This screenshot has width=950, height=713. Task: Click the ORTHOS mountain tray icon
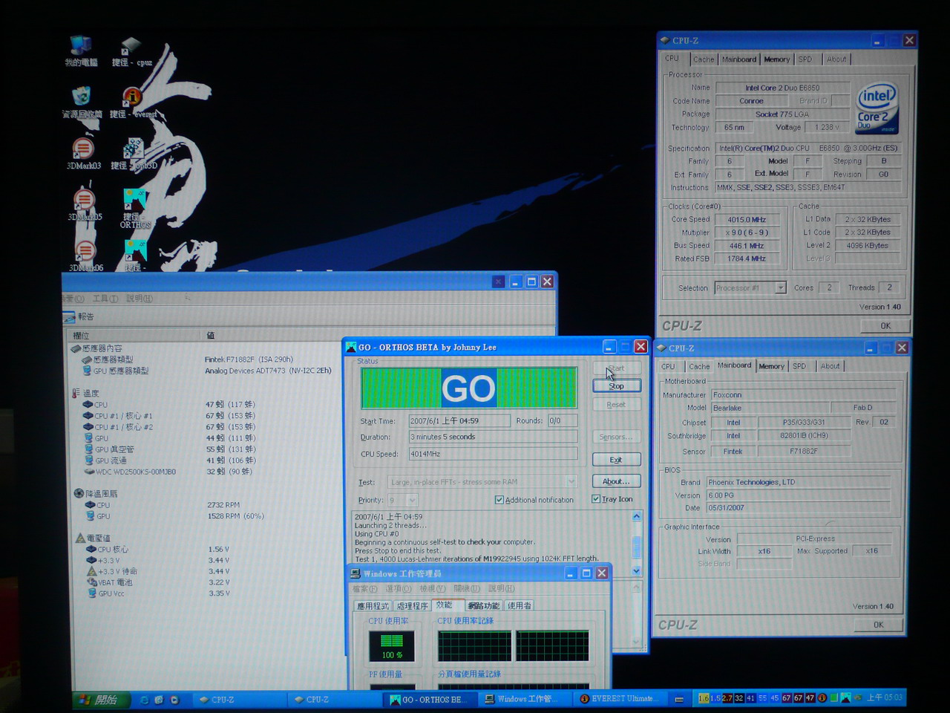845,698
